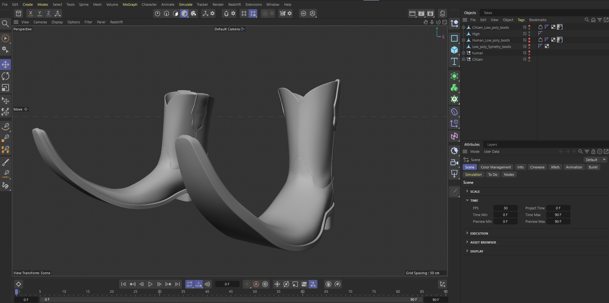Toggle the X axis lock
Image resolution: width=609 pixels, height=303 pixels.
click(30, 13)
